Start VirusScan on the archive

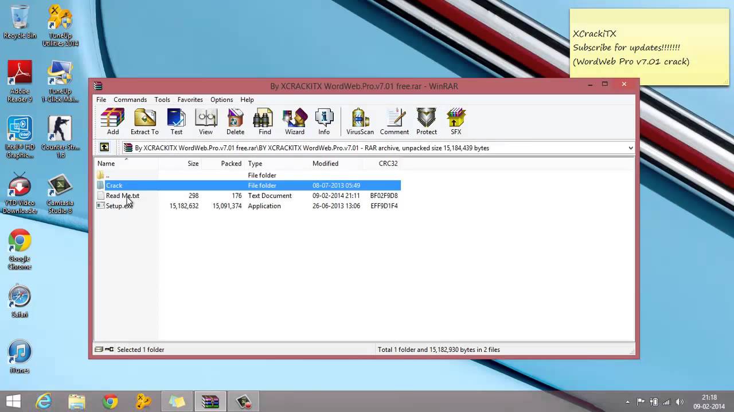pyautogui.click(x=360, y=122)
